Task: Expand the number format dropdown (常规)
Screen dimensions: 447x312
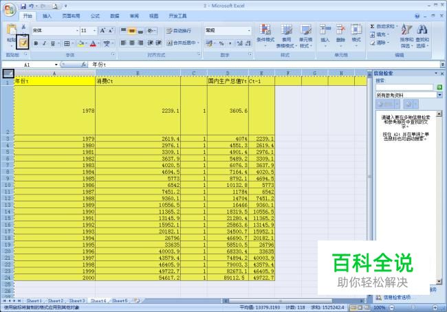Action: pyautogui.click(x=249, y=30)
